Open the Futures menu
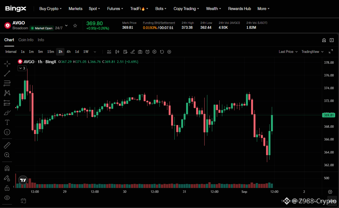This screenshot has height=208, width=339. coord(115,9)
